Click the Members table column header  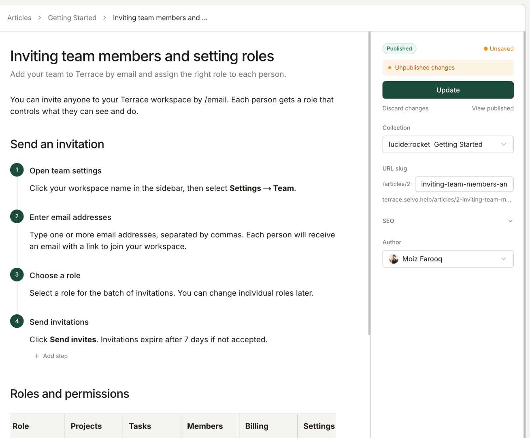(205, 426)
